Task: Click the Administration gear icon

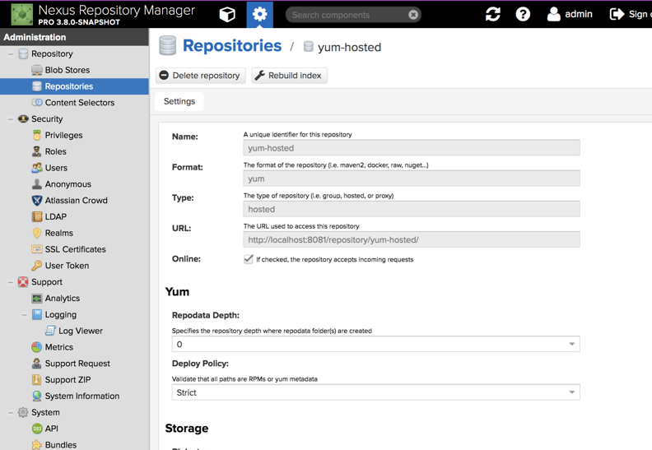Action: click(x=260, y=14)
